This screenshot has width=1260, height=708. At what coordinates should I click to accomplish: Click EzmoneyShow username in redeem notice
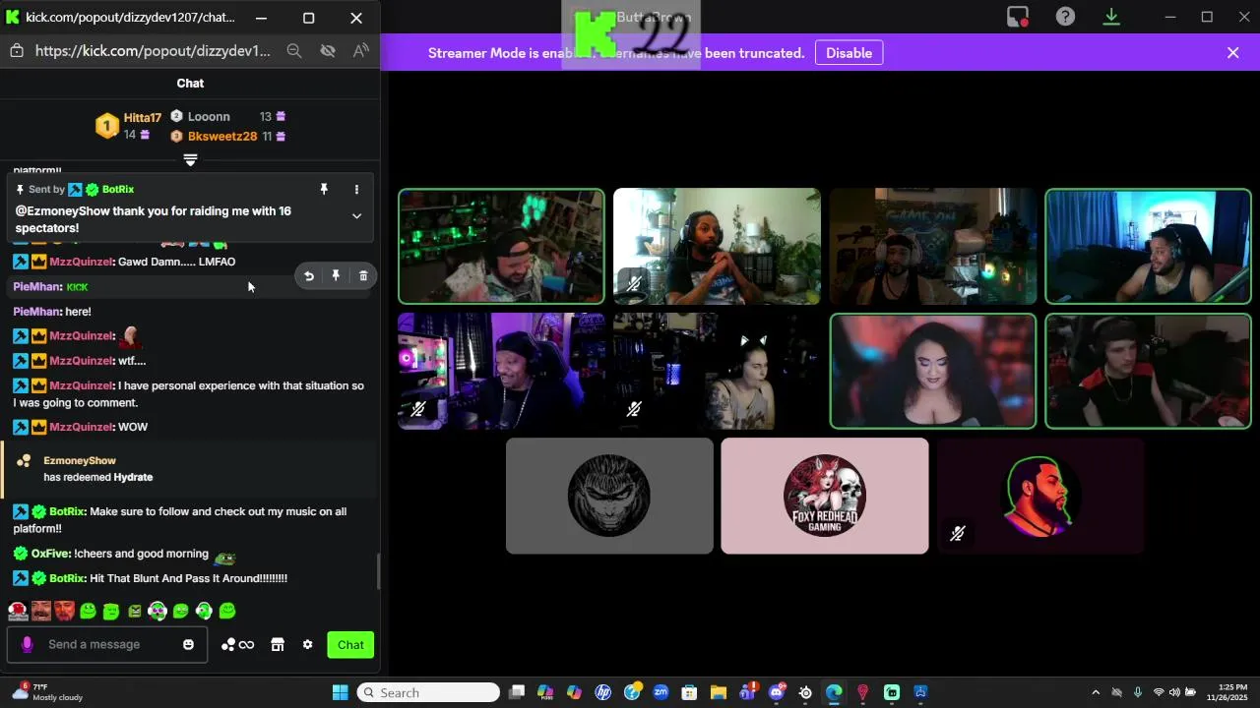80,460
